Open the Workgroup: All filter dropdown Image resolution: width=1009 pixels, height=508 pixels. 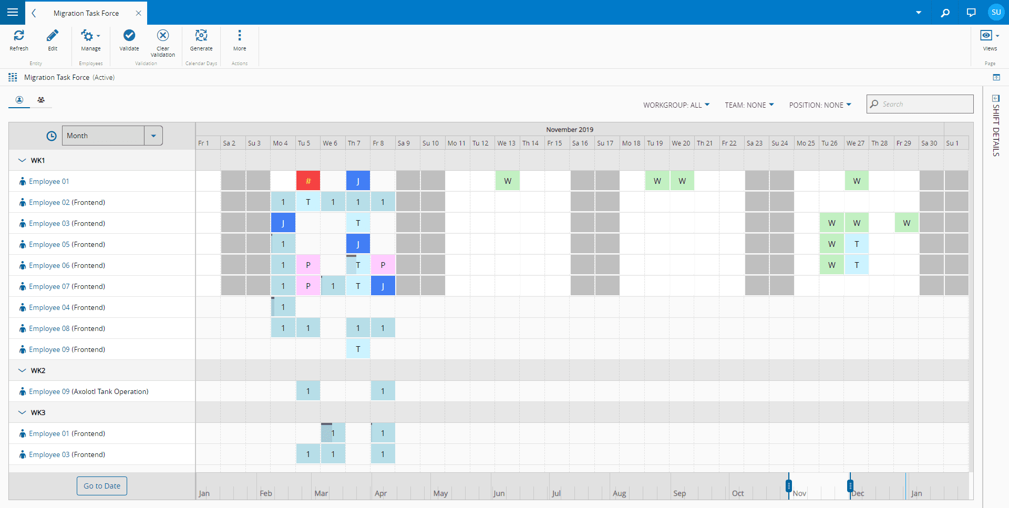(676, 105)
